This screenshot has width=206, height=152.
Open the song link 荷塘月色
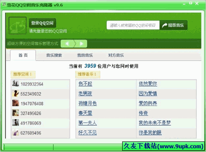(x=88, y=103)
